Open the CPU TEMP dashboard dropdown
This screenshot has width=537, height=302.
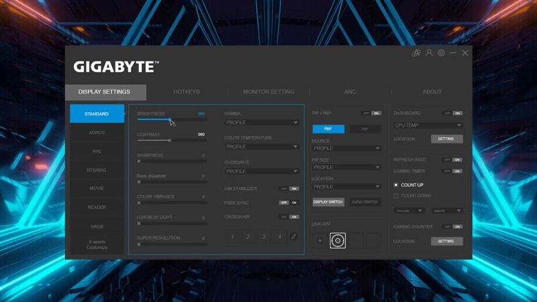pos(428,125)
